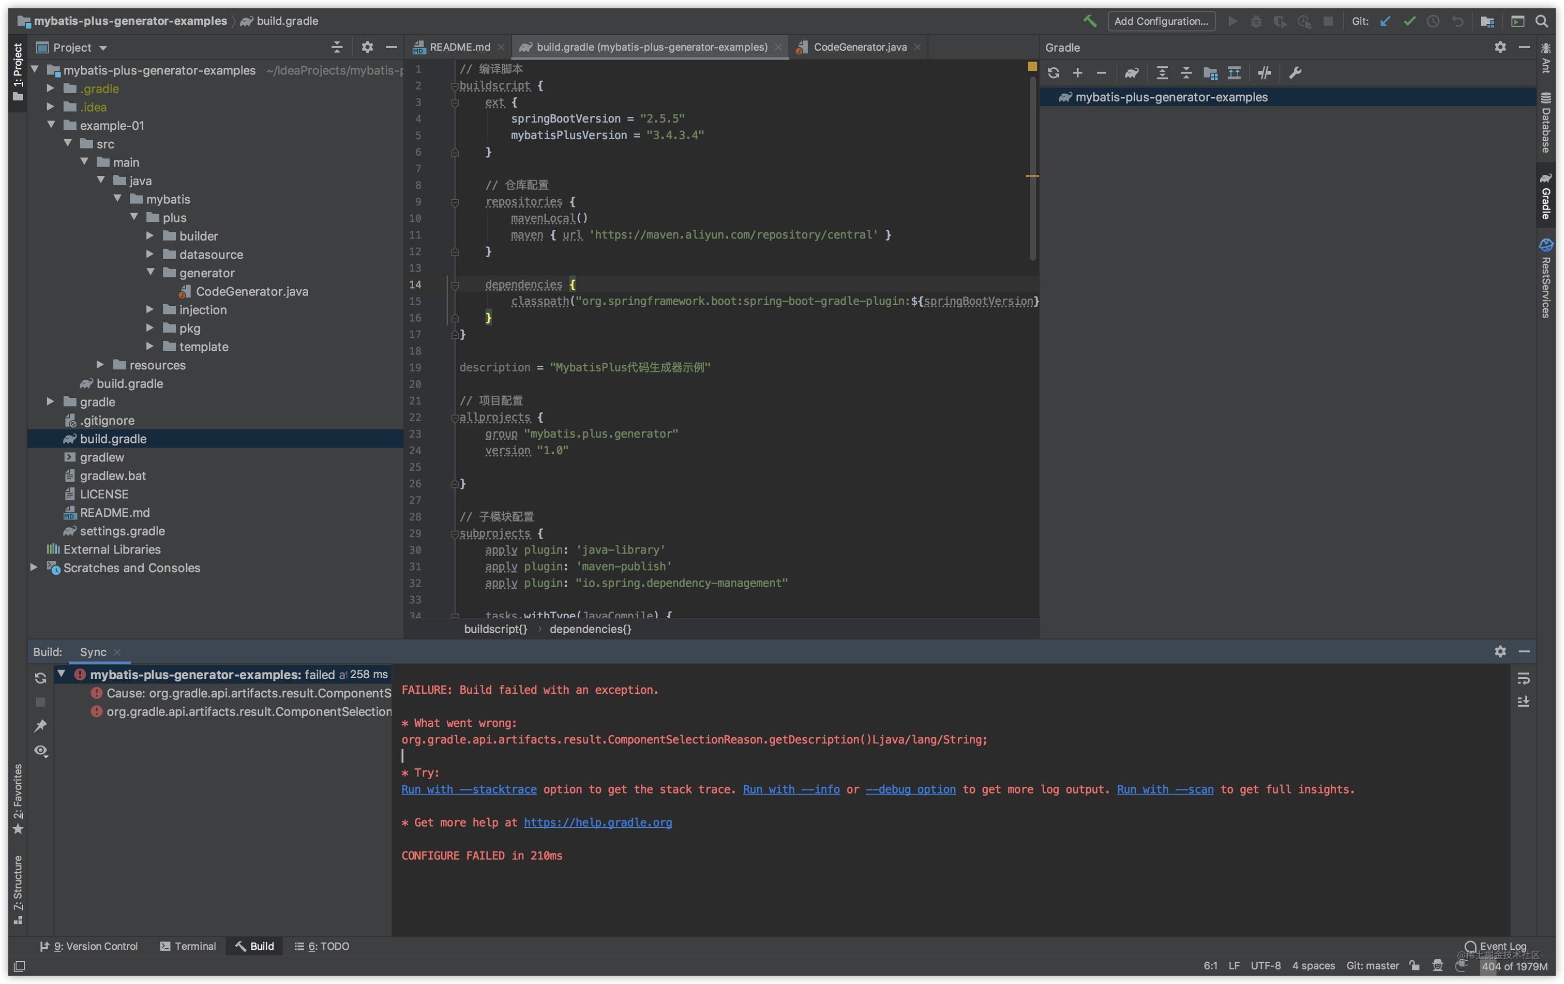Execute a Gradle task with the elephant icon
This screenshot has height=984, width=1564.
tap(1132, 73)
